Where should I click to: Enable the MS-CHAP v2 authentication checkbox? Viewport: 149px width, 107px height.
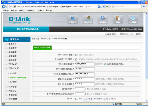(104, 99)
